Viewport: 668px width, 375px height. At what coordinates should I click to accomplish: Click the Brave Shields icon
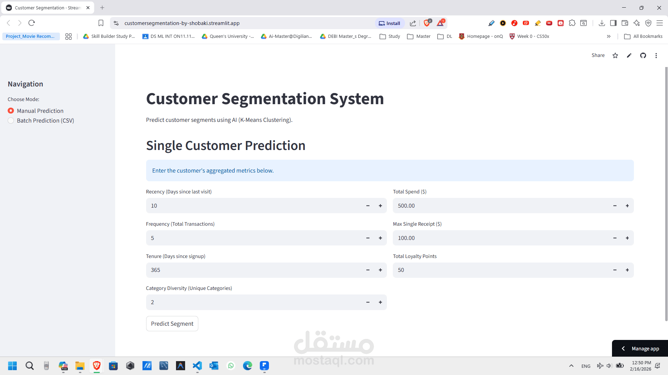pyautogui.click(x=427, y=23)
